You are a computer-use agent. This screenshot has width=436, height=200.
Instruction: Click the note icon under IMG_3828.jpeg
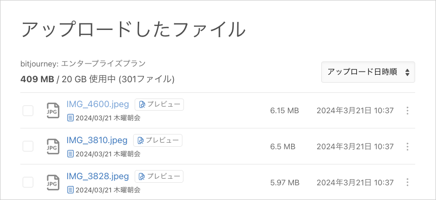click(70, 190)
